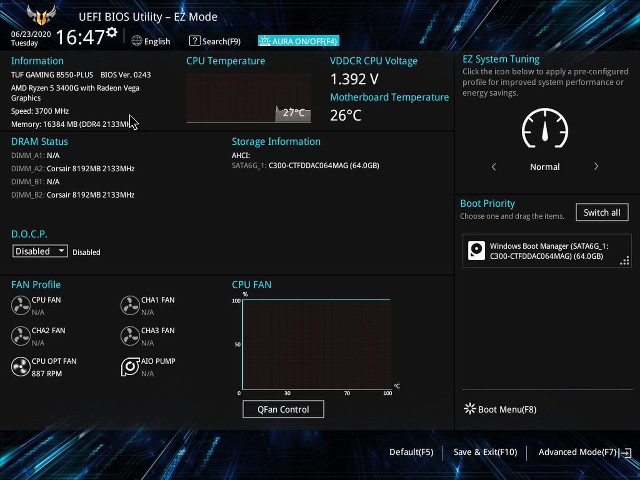The image size is (640, 480).
Task: Click the Search question mark icon
Action: click(x=195, y=41)
